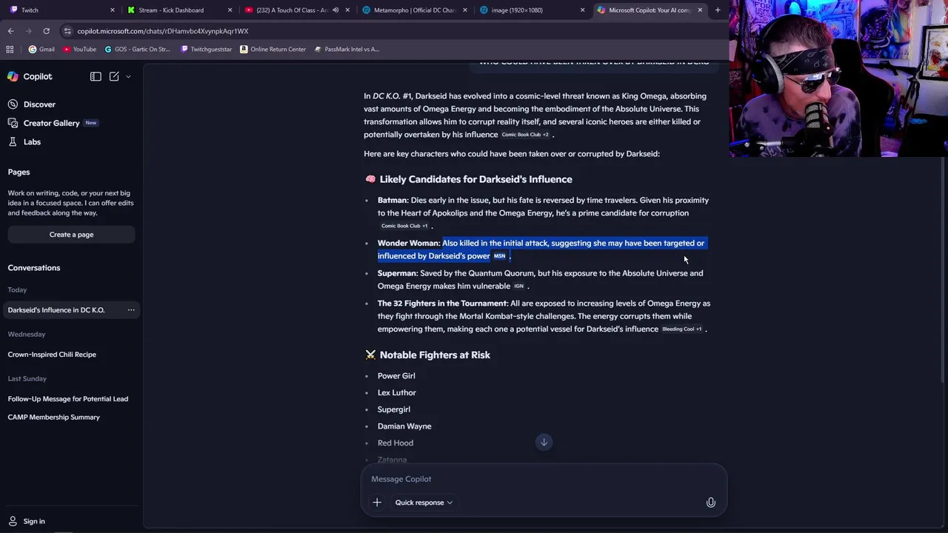This screenshot has height=533, width=948.
Task: Open the Quick response mode dropdown
Action: [x=424, y=503]
